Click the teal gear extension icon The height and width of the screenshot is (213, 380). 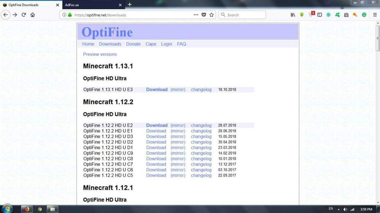click(x=328, y=15)
